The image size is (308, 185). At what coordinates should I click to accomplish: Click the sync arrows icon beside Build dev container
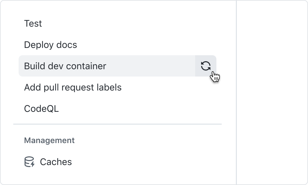pos(206,66)
